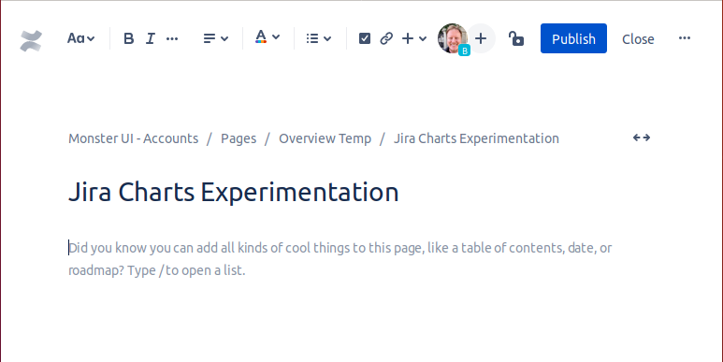Open the insert elements plus dropdown
The image size is (723, 362).
point(414,38)
